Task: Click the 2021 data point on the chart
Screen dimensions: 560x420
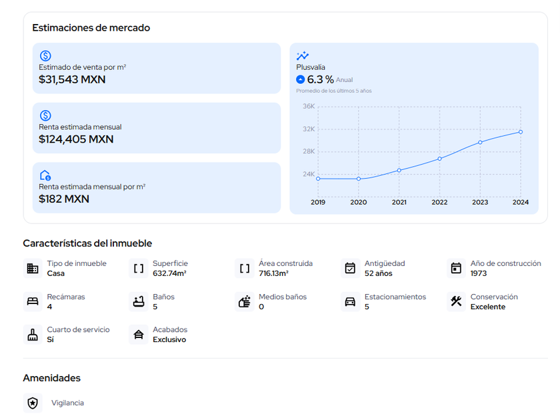Action: tap(399, 171)
